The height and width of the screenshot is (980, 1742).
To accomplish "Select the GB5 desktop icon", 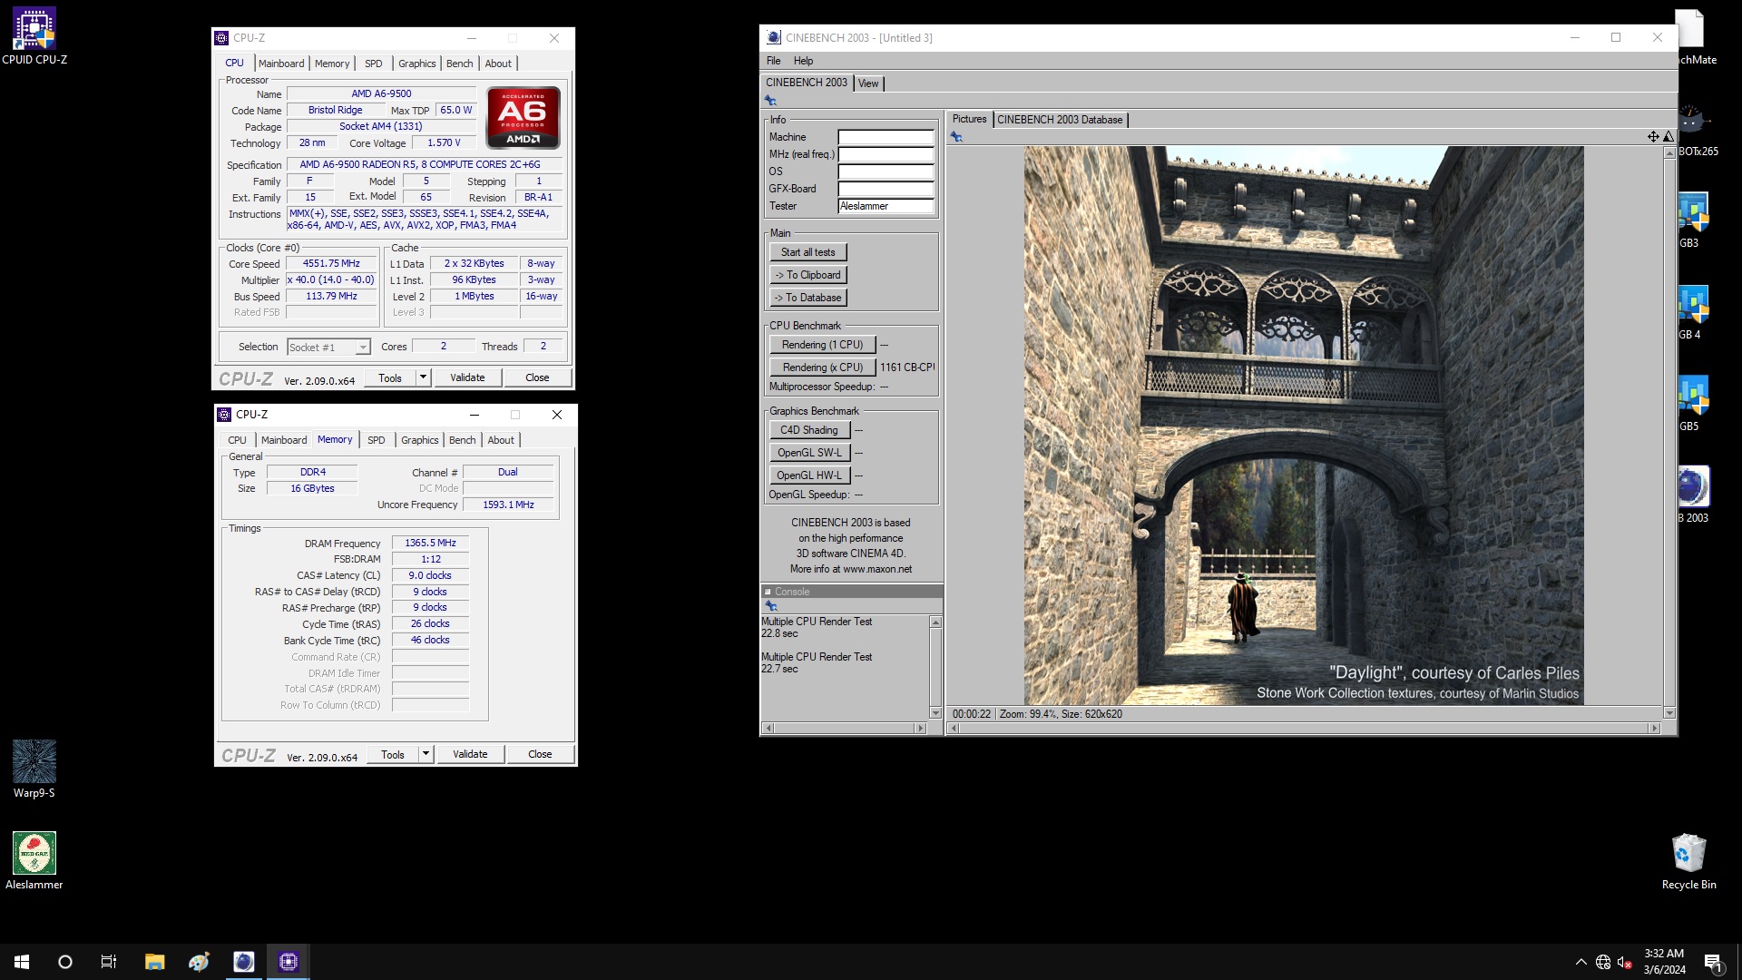I will (x=1694, y=403).
